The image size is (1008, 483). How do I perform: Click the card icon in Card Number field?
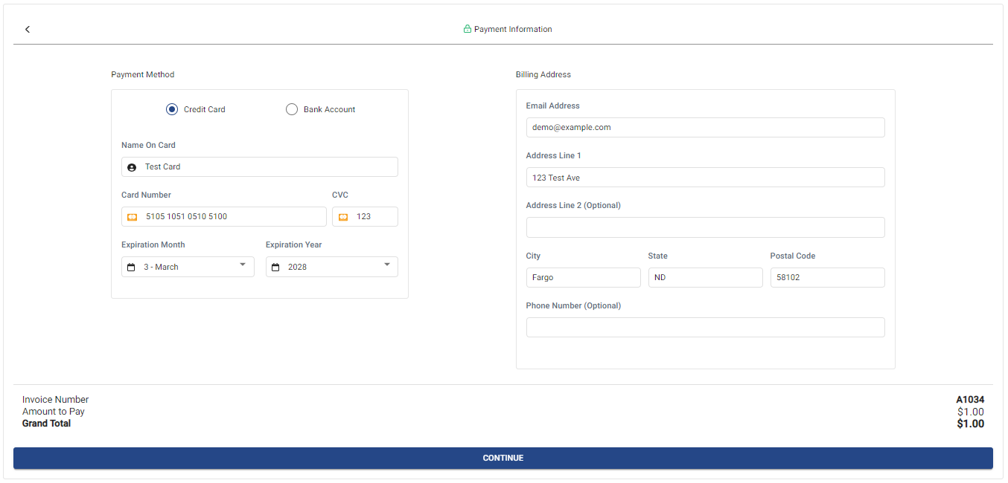click(132, 217)
